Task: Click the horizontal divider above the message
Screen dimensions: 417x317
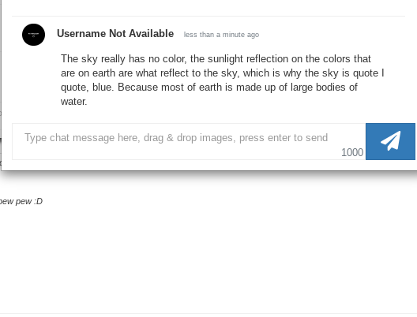Action: (x=208, y=17)
